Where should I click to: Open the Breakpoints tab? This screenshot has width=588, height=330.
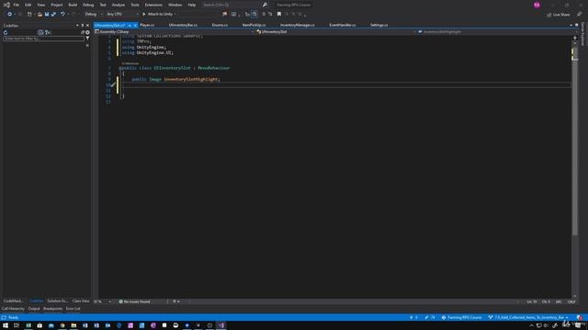coord(53,309)
